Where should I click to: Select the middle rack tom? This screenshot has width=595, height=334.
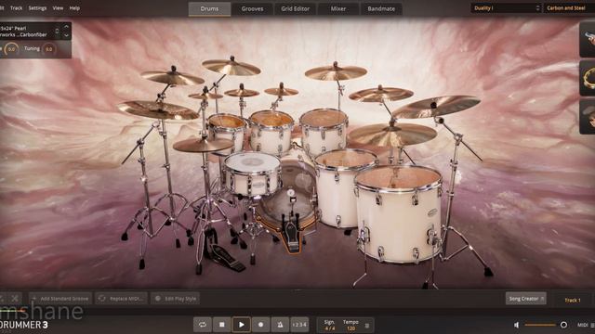coord(271,132)
